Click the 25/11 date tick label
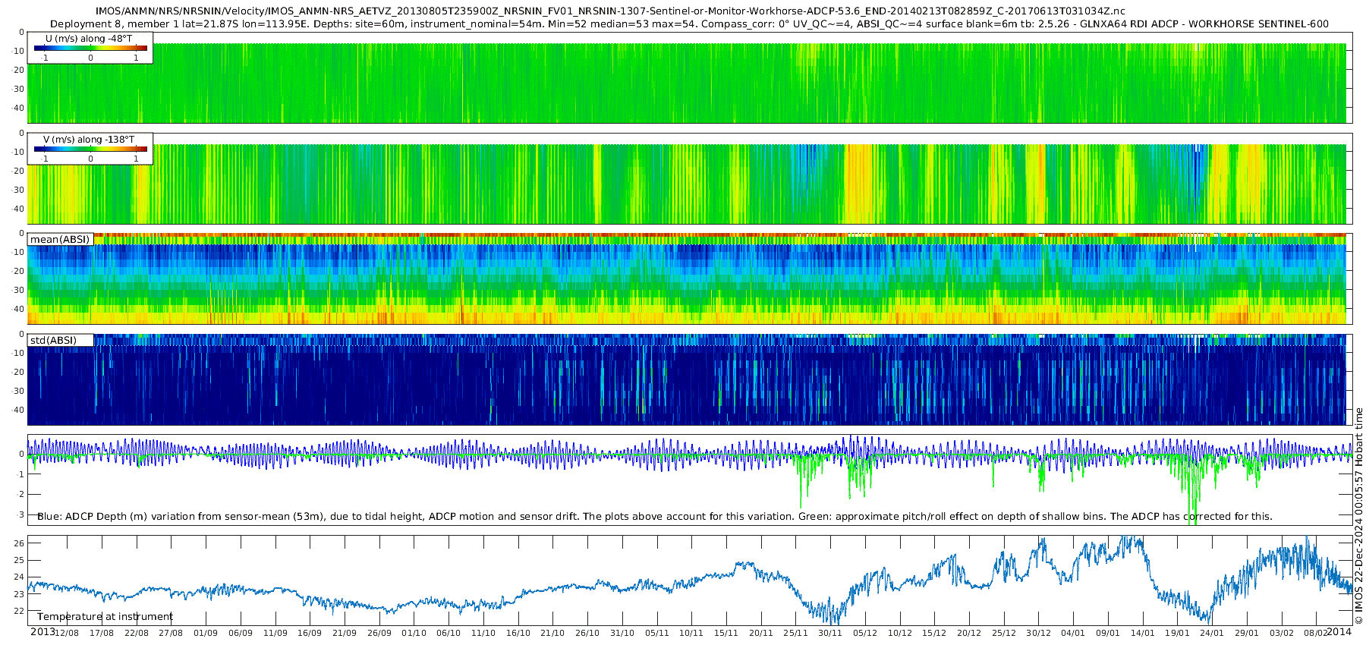 click(795, 633)
